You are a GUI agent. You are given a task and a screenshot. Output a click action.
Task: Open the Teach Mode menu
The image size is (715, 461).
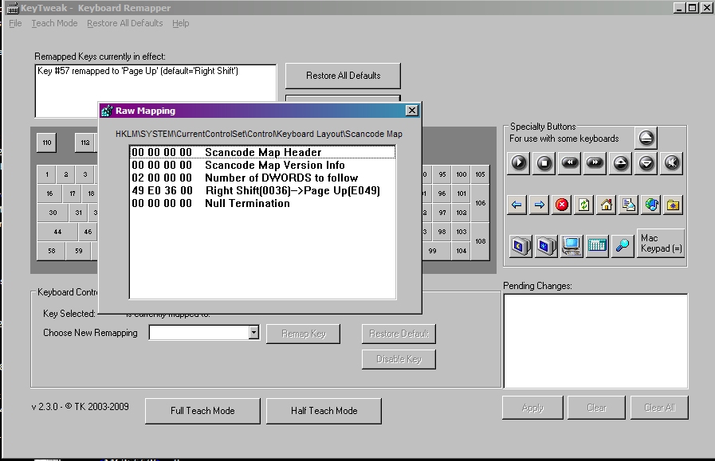tap(54, 23)
